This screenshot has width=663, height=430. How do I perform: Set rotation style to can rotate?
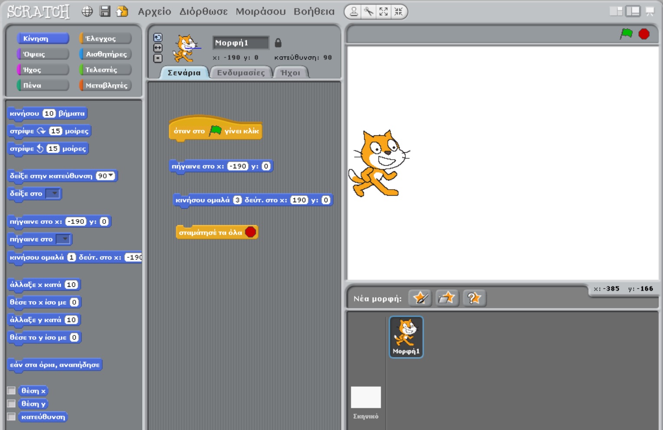coord(158,38)
